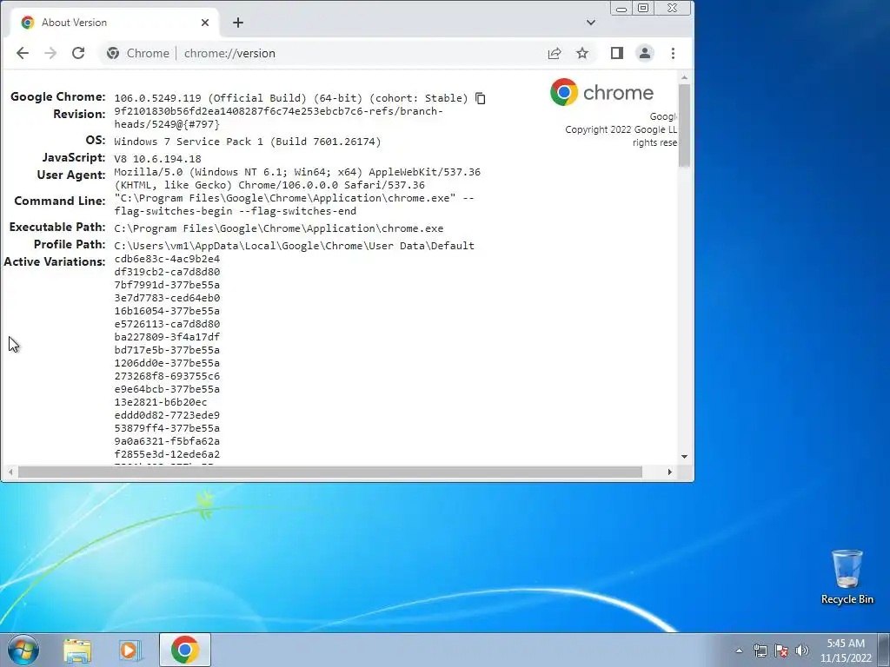Click variation e9e64bcb-377be55a
890x667 pixels.
point(167,389)
